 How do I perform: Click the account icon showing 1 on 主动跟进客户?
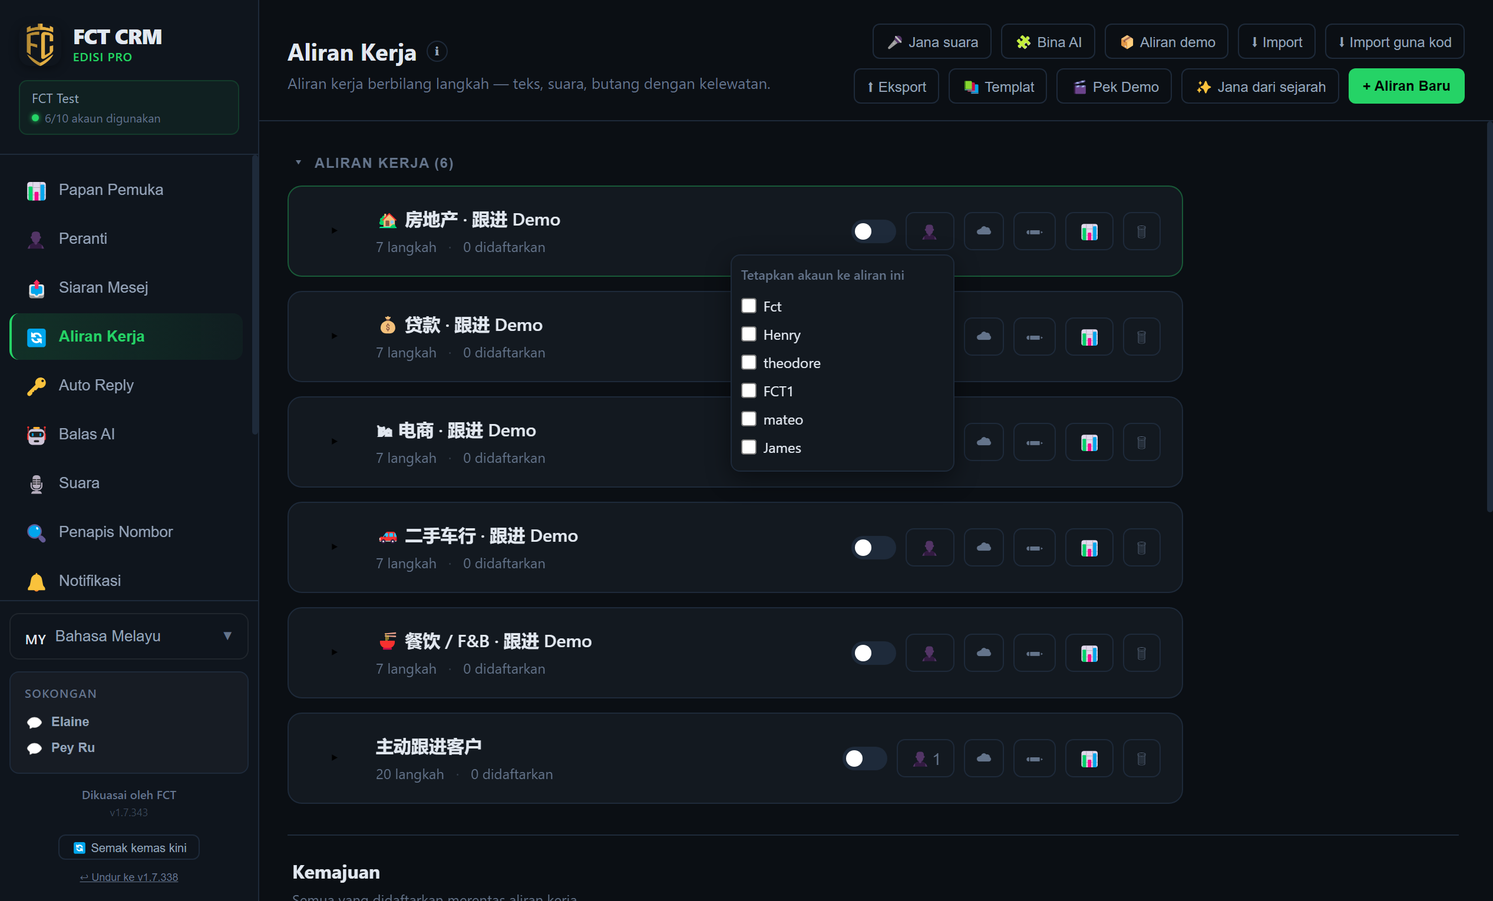925,758
